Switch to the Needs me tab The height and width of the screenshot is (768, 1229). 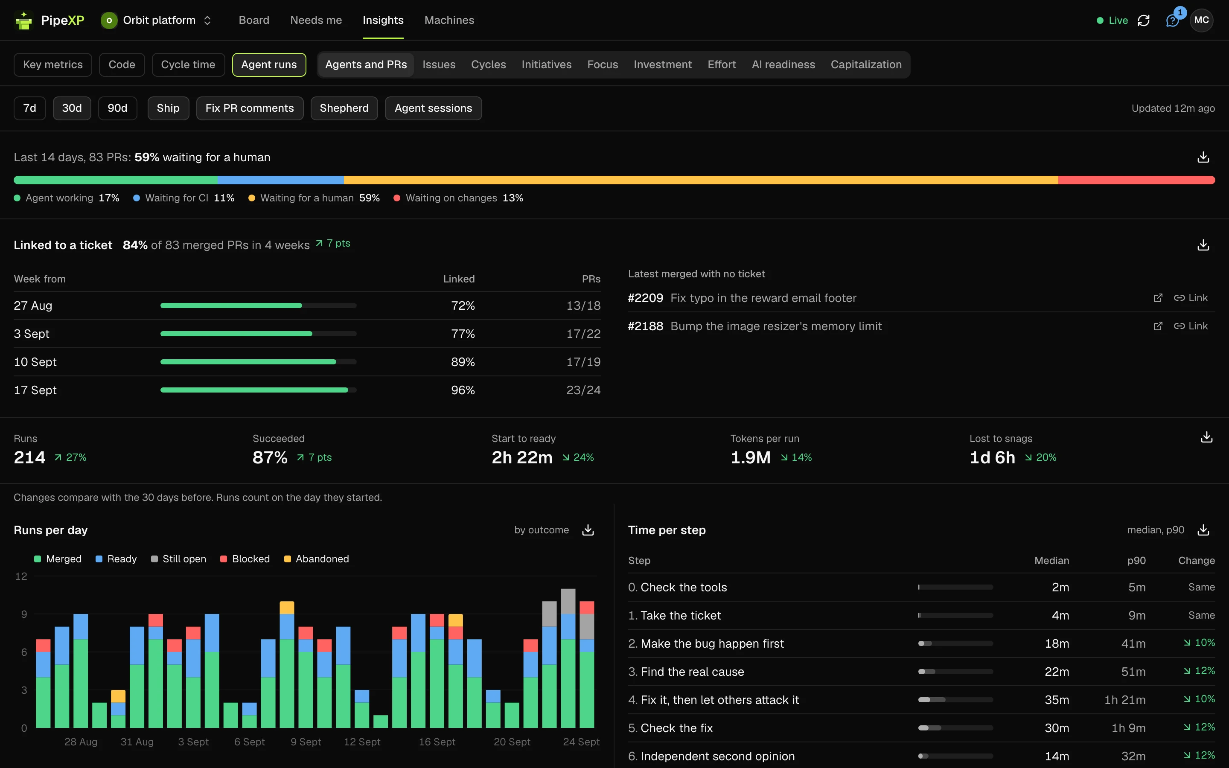click(x=316, y=20)
